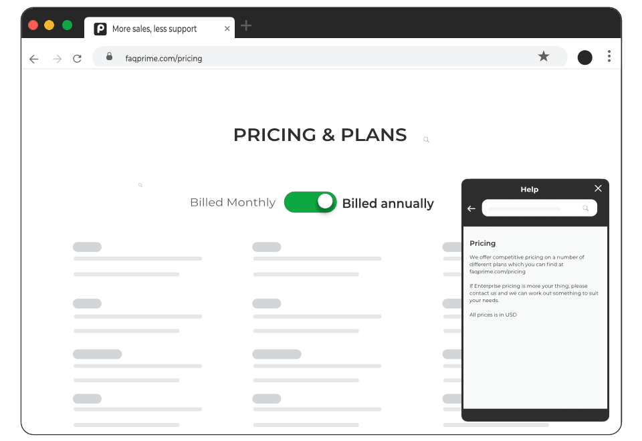Click the browser back arrow
642x441 pixels.
coord(34,59)
